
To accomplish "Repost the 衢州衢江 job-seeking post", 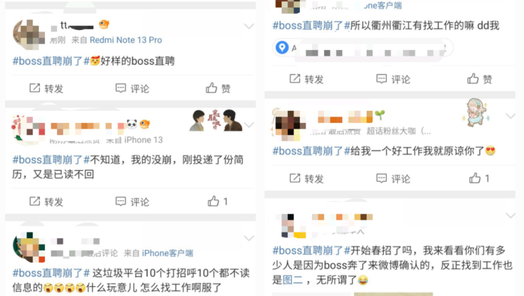I will click(307, 79).
